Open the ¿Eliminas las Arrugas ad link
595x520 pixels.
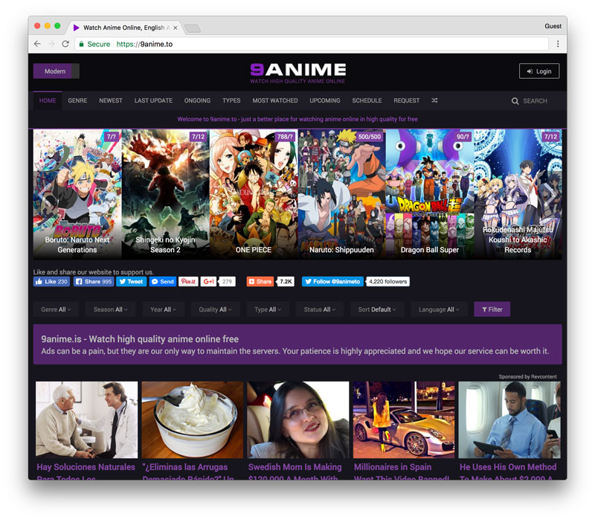point(188,472)
